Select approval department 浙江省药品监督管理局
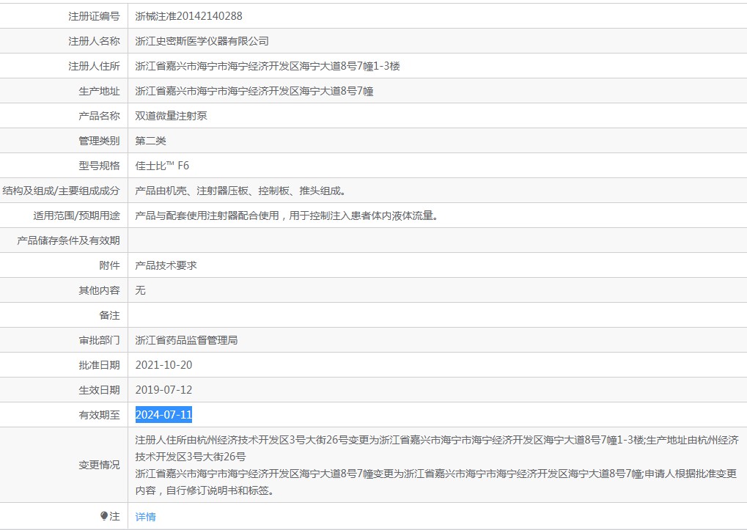 tap(186, 340)
